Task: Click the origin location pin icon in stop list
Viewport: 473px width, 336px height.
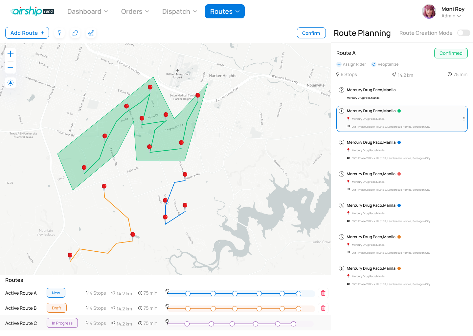Action: pyautogui.click(x=342, y=90)
